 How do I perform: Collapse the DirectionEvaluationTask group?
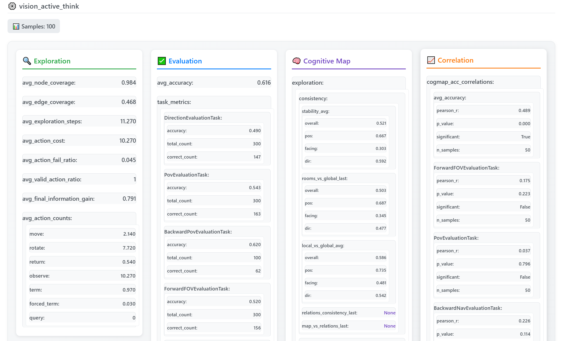(x=193, y=118)
